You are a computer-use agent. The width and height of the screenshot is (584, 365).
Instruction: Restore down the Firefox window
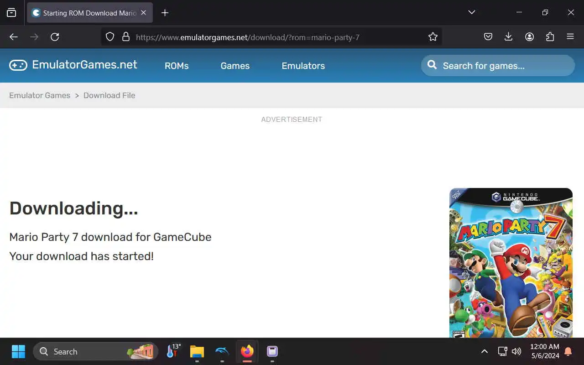(545, 12)
